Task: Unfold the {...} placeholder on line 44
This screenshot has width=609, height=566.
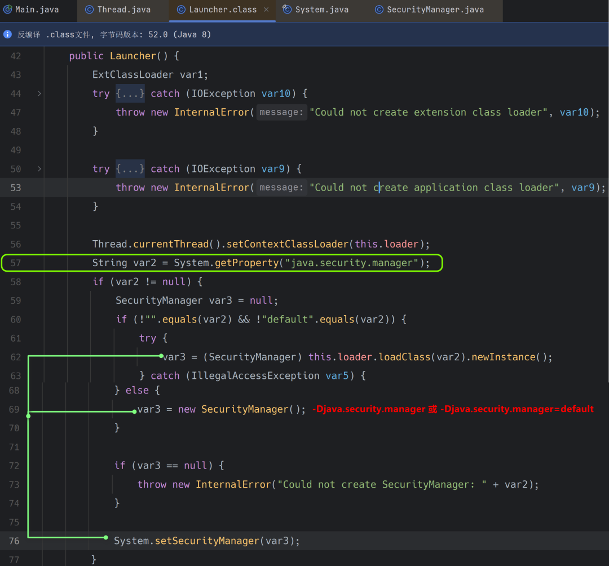Action: click(130, 94)
